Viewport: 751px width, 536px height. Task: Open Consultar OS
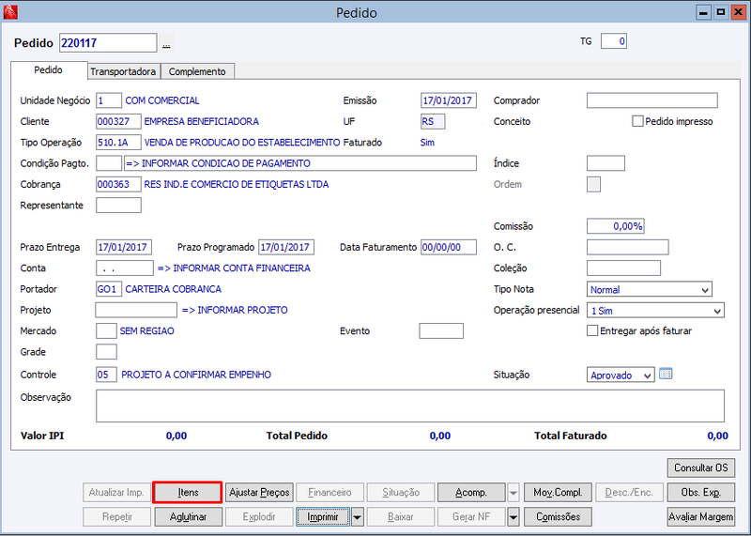(x=700, y=467)
